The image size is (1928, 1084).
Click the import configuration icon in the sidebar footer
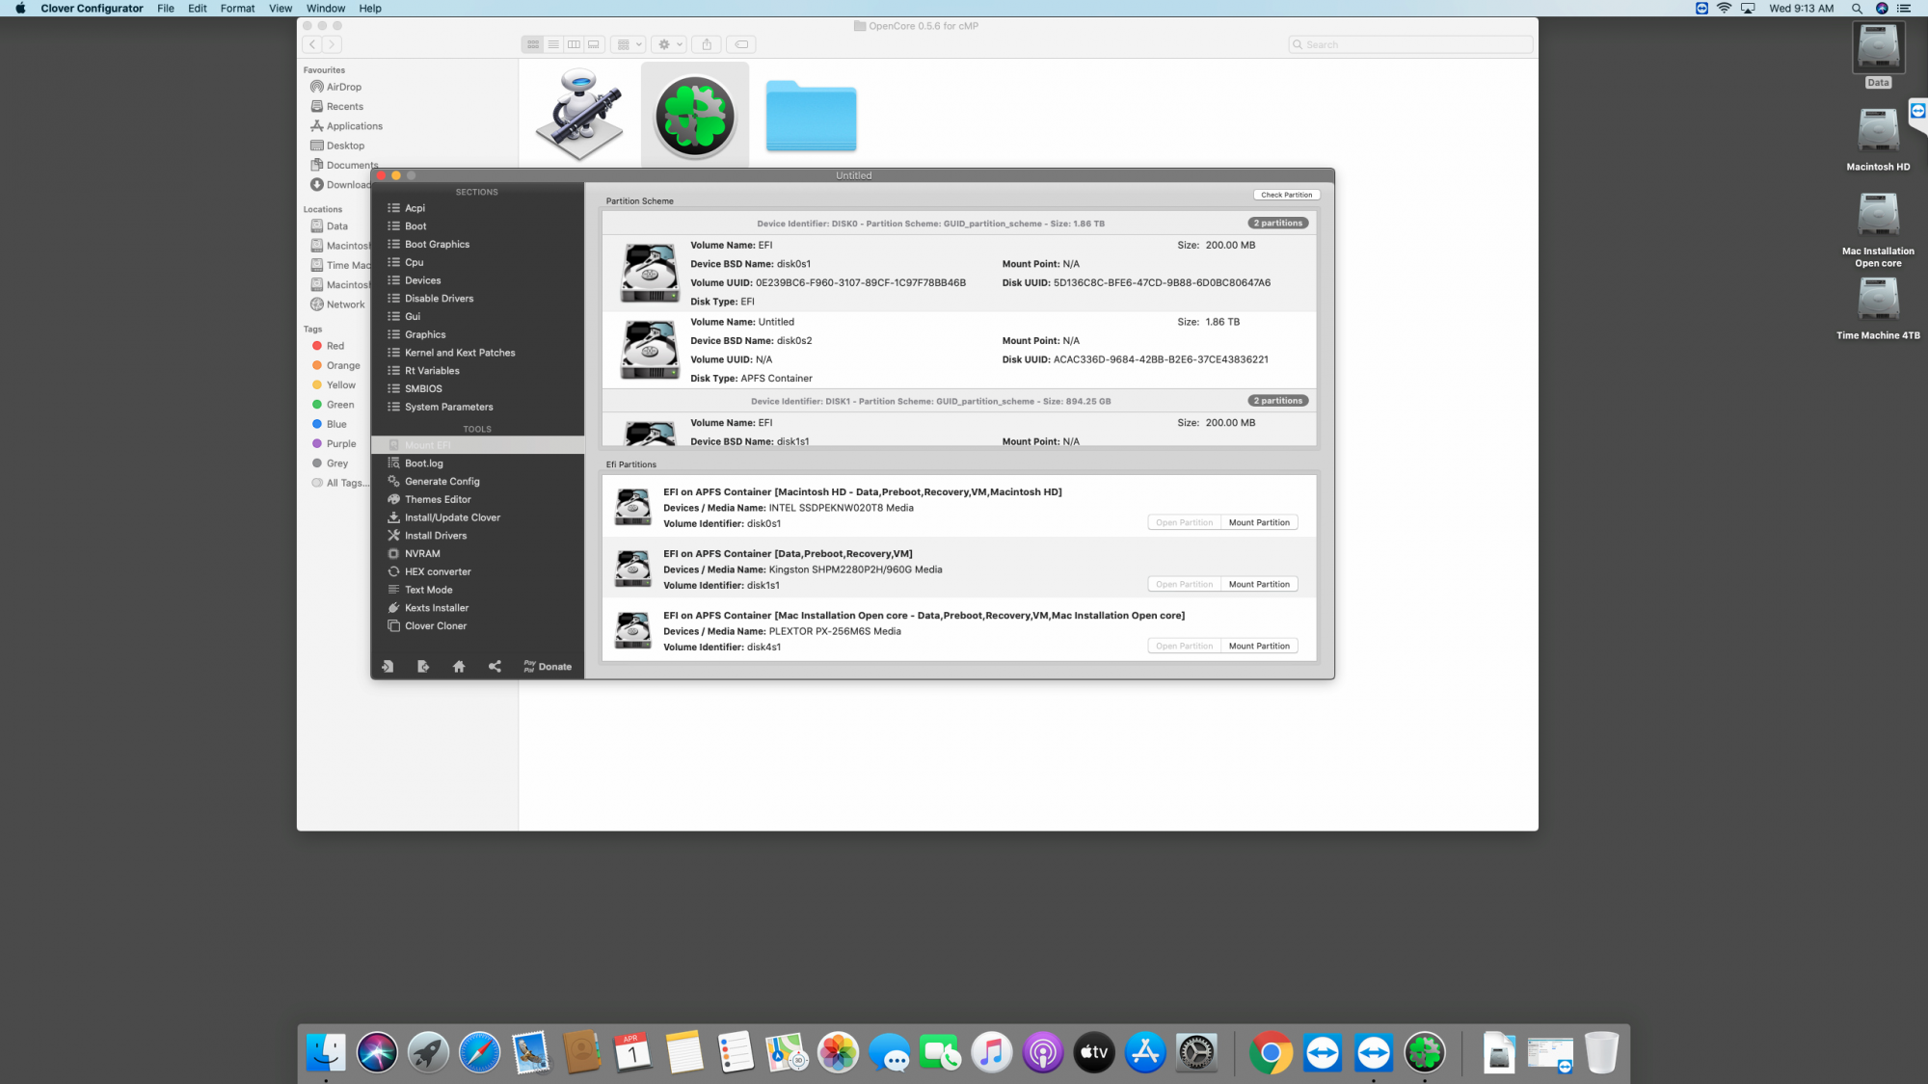388,667
